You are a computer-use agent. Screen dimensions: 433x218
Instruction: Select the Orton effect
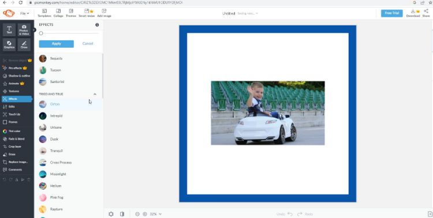[69, 104]
